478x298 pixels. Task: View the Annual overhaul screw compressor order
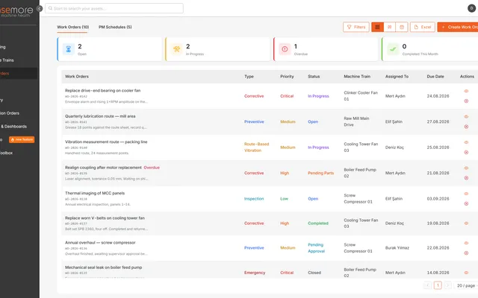[466, 243]
